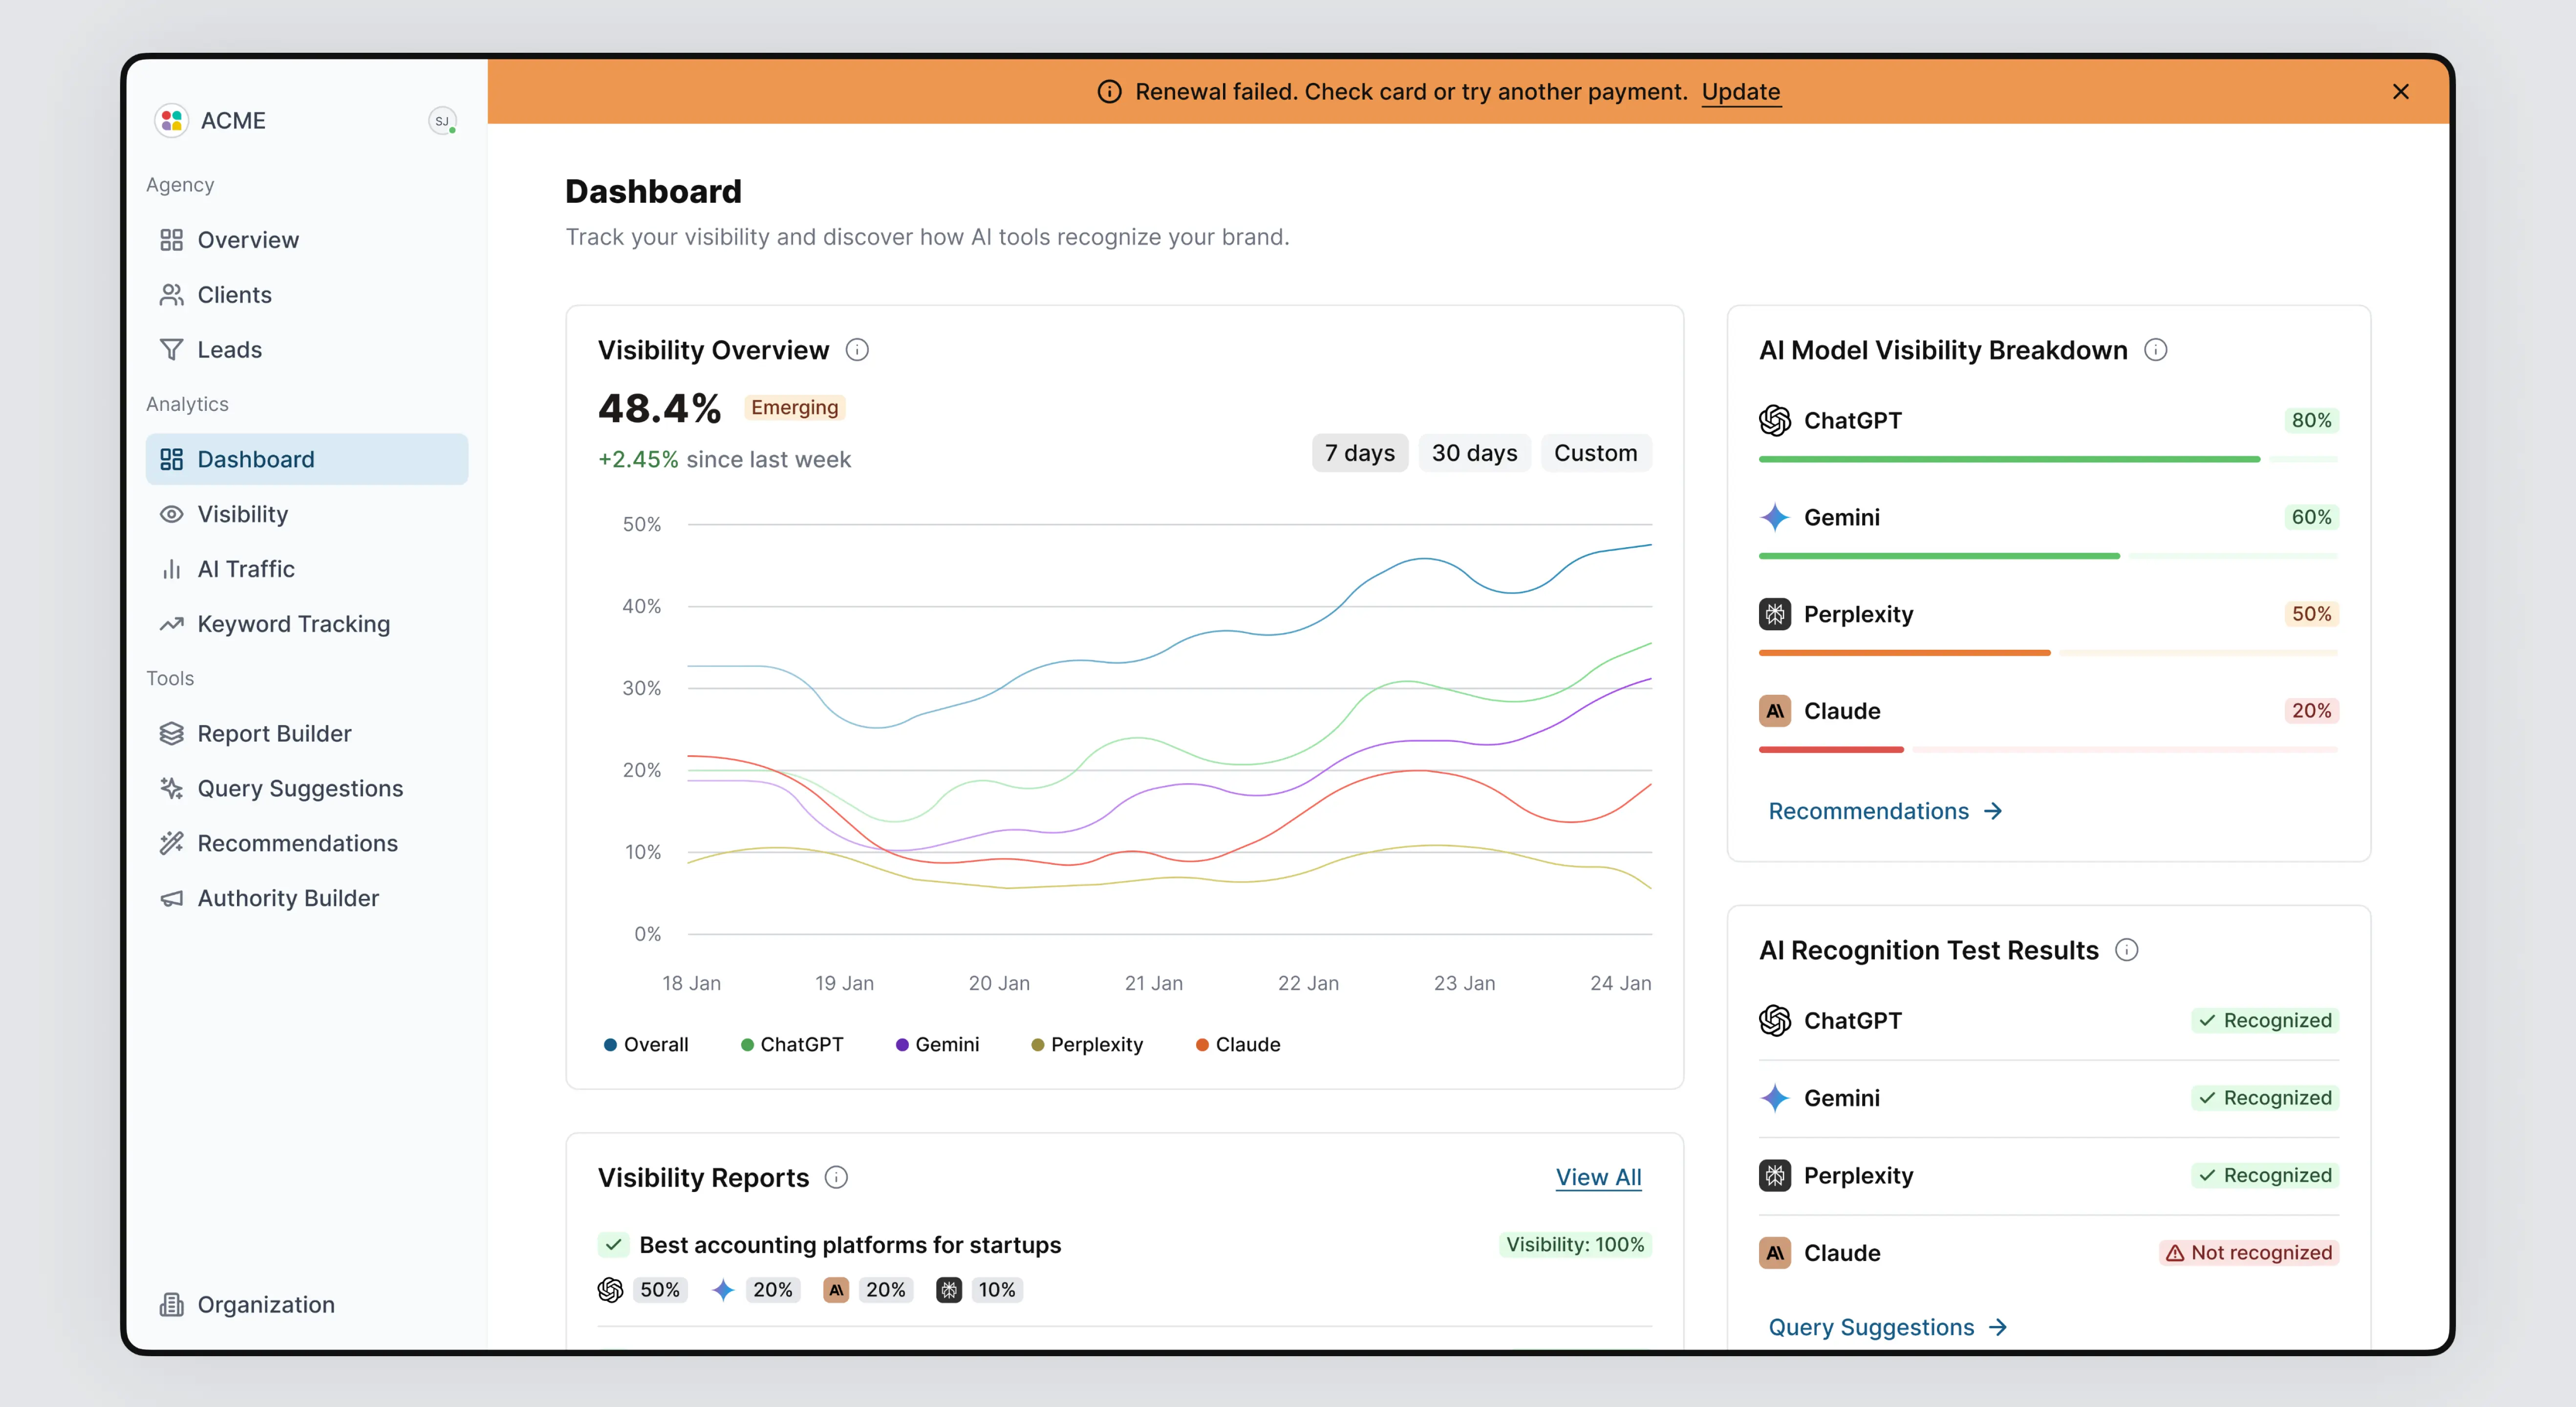Toggle the Claude series in chart legend
Image resolution: width=2576 pixels, height=1407 pixels.
pos(1238,1044)
